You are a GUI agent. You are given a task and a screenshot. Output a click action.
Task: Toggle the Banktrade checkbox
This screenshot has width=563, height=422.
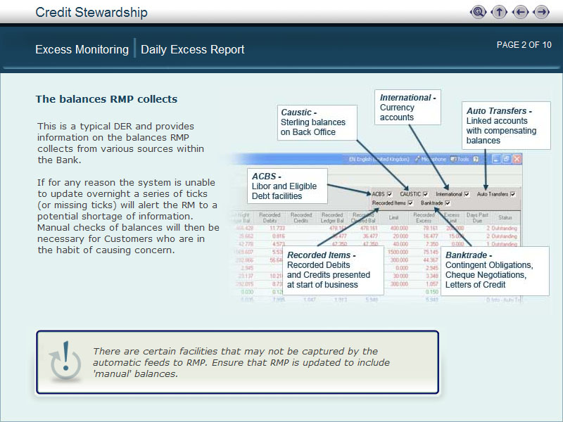tap(448, 203)
